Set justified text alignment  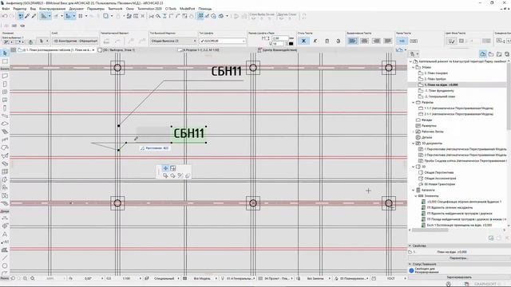[x=388, y=41]
